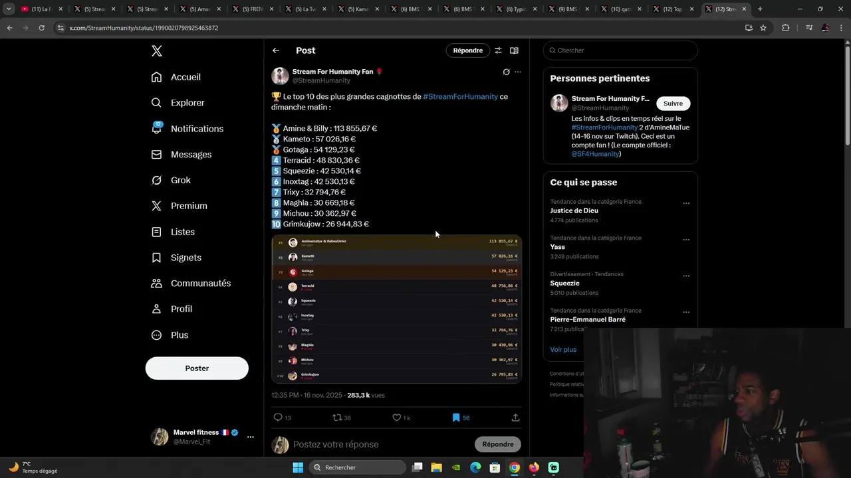Switch to the (6) Typic tab
This screenshot has height=478, width=851.
(x=517, y=9)
